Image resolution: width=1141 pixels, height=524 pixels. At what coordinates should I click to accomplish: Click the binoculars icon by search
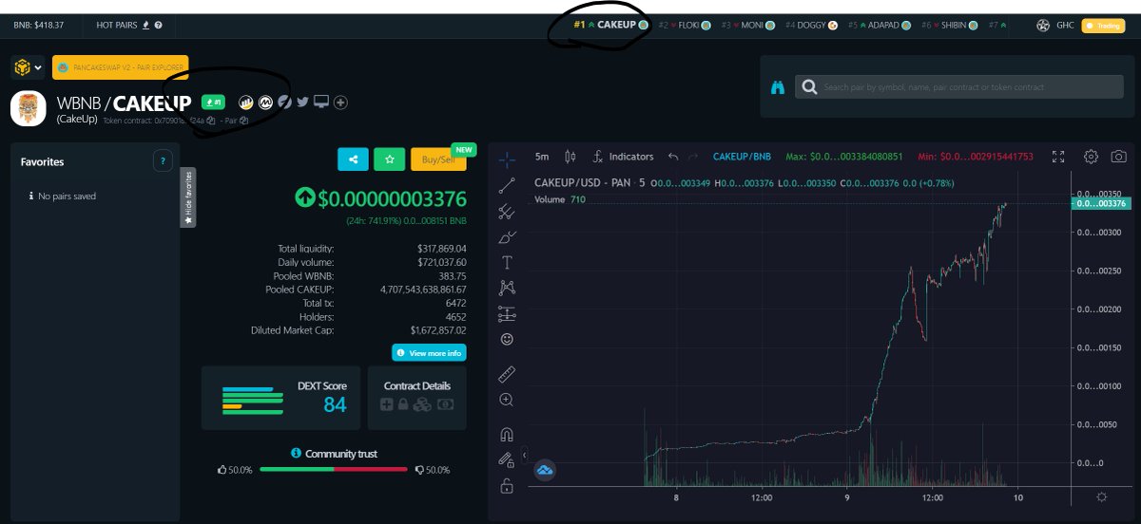778,86
